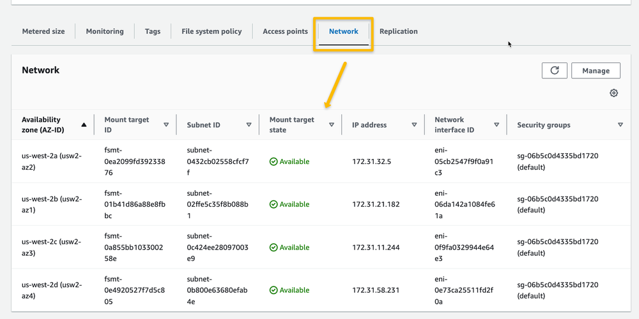The image size is (639, 319).
Task: Click the Manage button
Action: 596,70
